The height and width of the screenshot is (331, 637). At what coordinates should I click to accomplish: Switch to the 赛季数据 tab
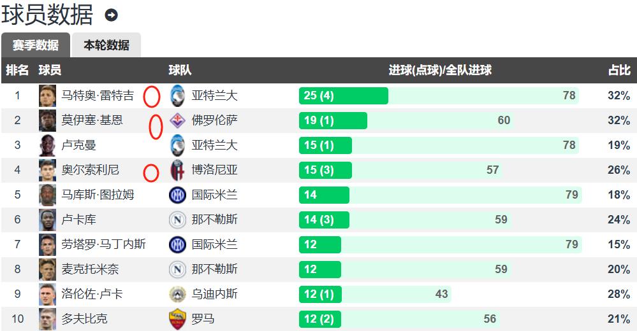coord(36,45)
